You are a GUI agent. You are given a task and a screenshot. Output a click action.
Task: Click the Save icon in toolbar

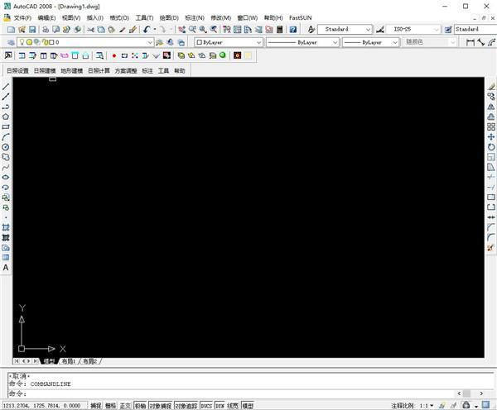click(x=32, y=30)
